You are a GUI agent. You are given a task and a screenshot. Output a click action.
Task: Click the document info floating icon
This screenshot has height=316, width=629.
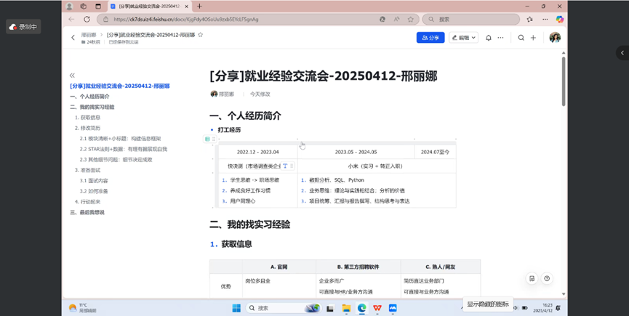point(532,279)
